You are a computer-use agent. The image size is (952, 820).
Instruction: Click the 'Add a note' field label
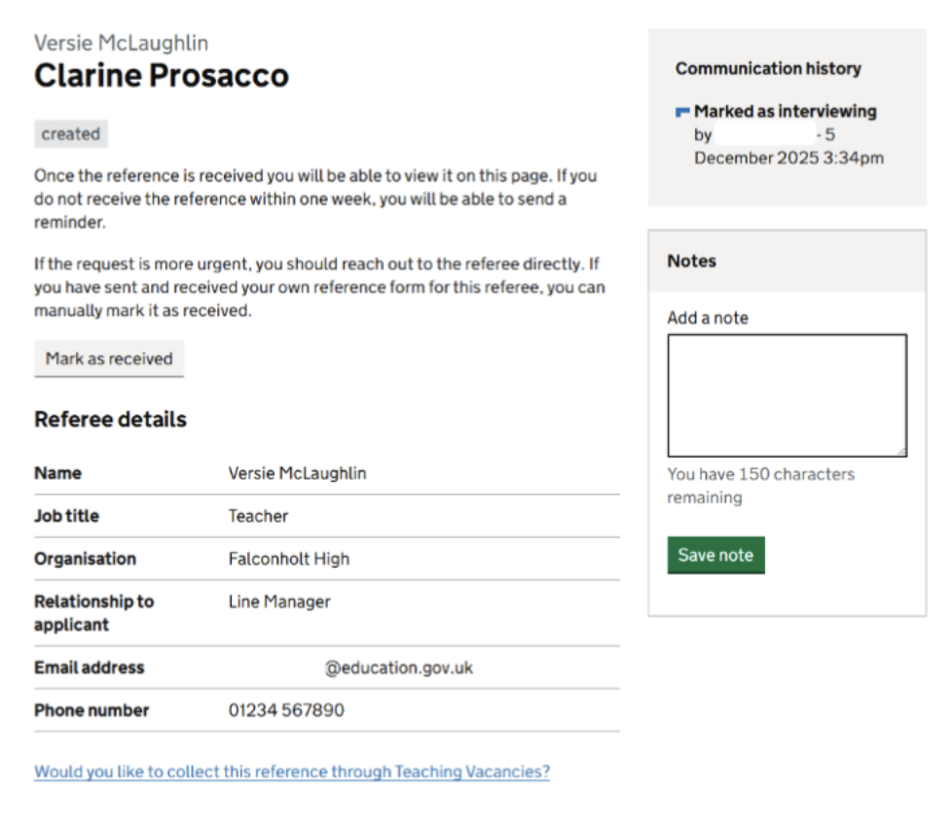(708, 317)
